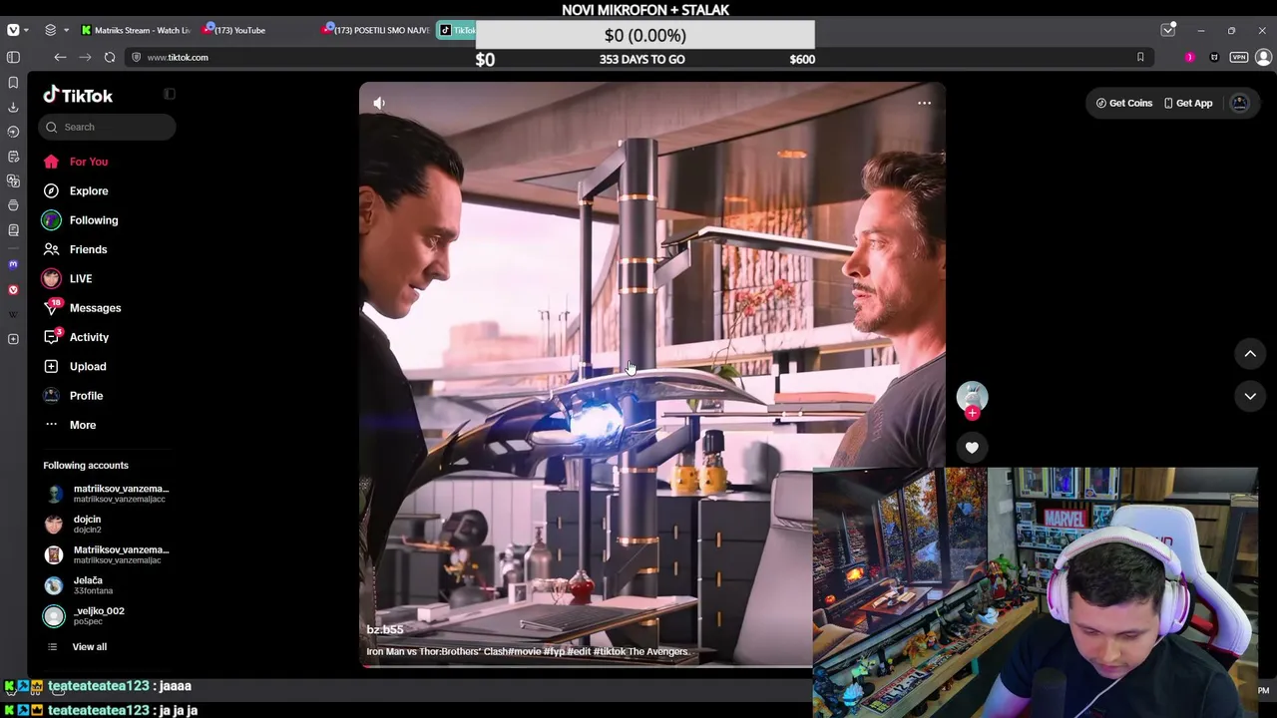Pause the playing Iron Man video
Screen dimensions: 1277x718
coord(652,374)
